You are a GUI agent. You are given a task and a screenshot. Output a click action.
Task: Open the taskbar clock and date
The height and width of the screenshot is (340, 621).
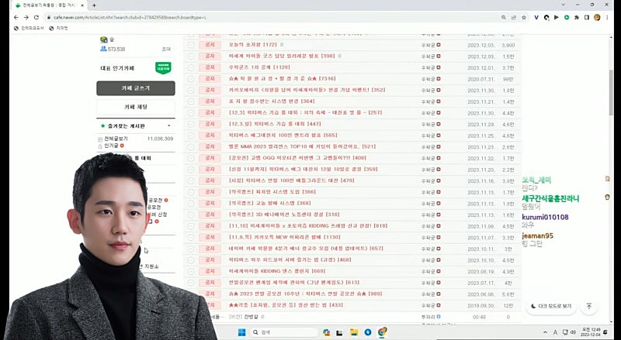coord(591,332)
